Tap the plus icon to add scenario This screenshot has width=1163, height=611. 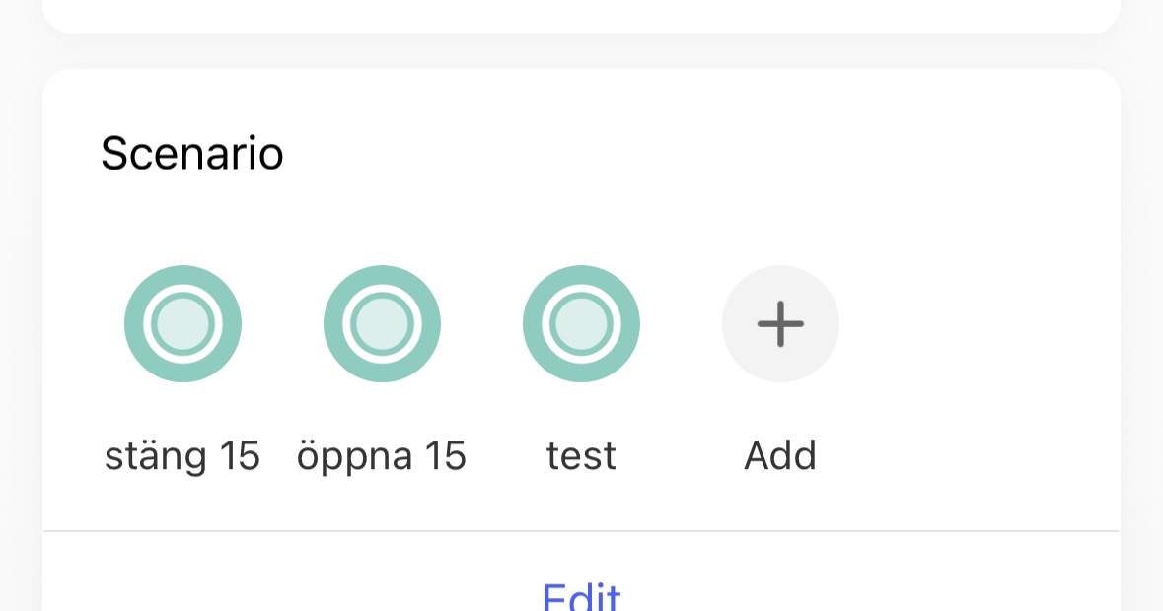[x=780, y=323]
